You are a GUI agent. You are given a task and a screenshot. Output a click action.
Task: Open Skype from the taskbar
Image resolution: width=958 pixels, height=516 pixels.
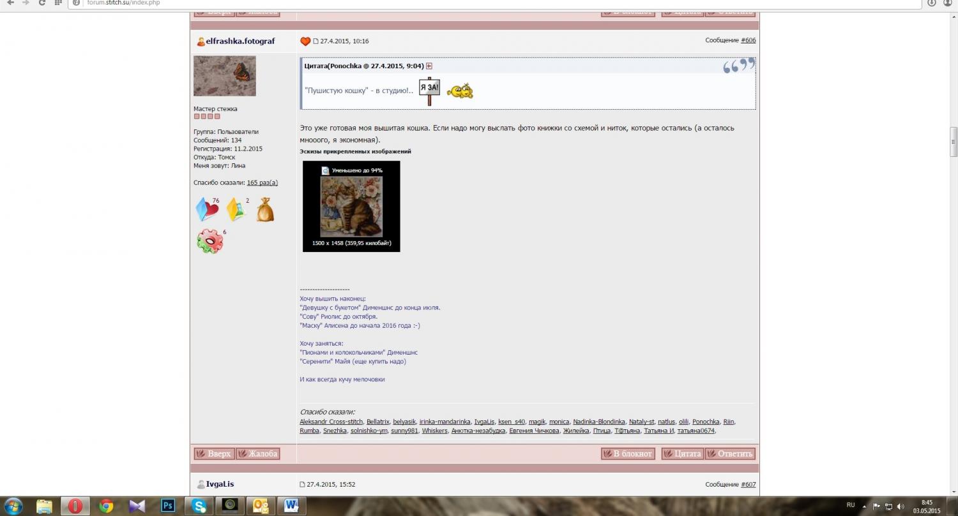pyautogui.click(x=198, y=506)
